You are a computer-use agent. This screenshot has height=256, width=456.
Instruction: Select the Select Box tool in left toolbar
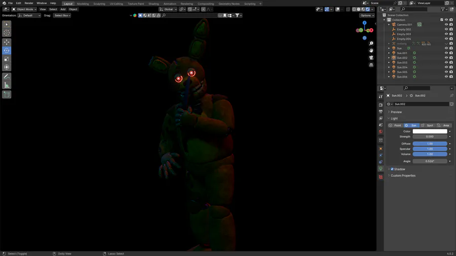(x=7, y=24)
